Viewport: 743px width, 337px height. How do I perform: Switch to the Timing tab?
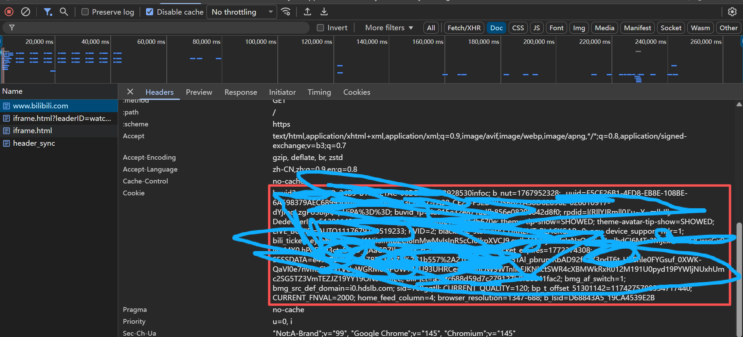pyautogui.click(x=319, y=92)
